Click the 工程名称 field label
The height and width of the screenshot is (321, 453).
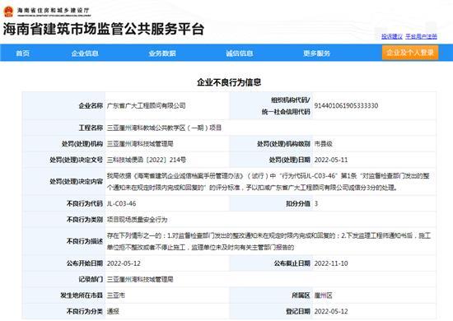coord(91,128)
